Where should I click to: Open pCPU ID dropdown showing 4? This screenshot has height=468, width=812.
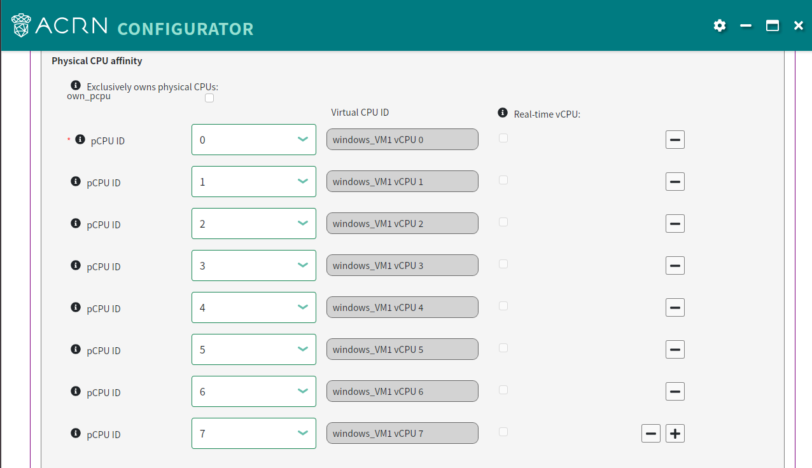[x=254, y=307]
